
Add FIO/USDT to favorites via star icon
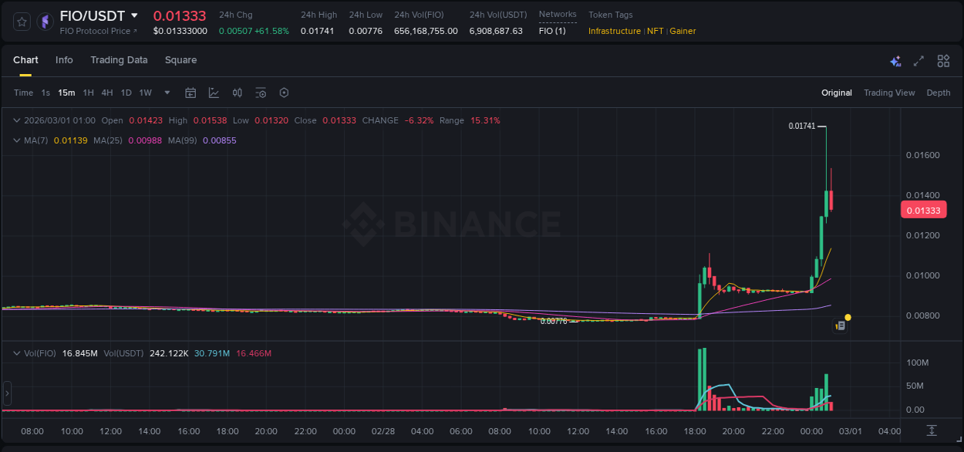pyautogui.click(x=21, y=21)
